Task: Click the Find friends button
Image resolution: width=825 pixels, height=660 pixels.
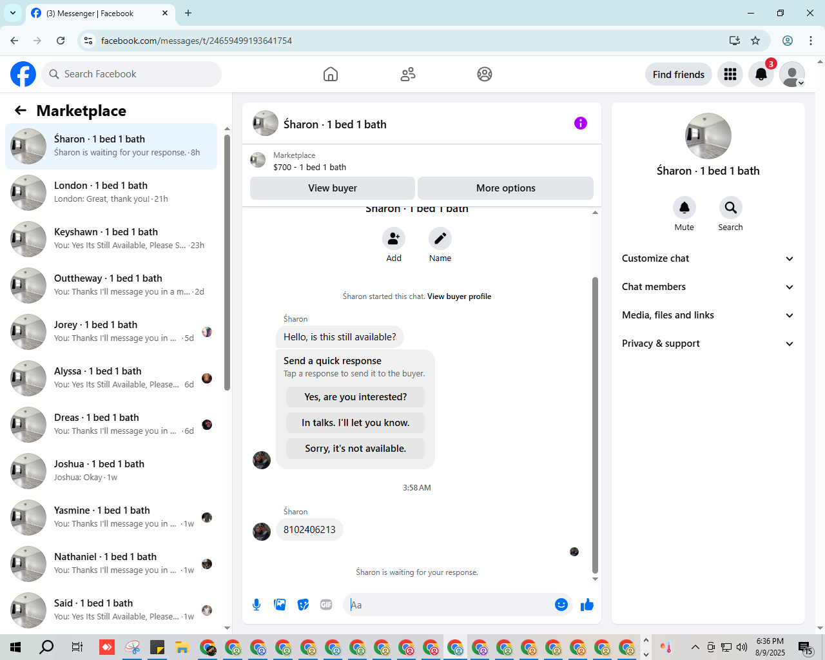Action: [679, 74]
